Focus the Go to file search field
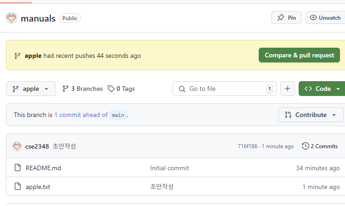Image resolution: width=345 pixels, height=206 pixels. pos(224,89)
